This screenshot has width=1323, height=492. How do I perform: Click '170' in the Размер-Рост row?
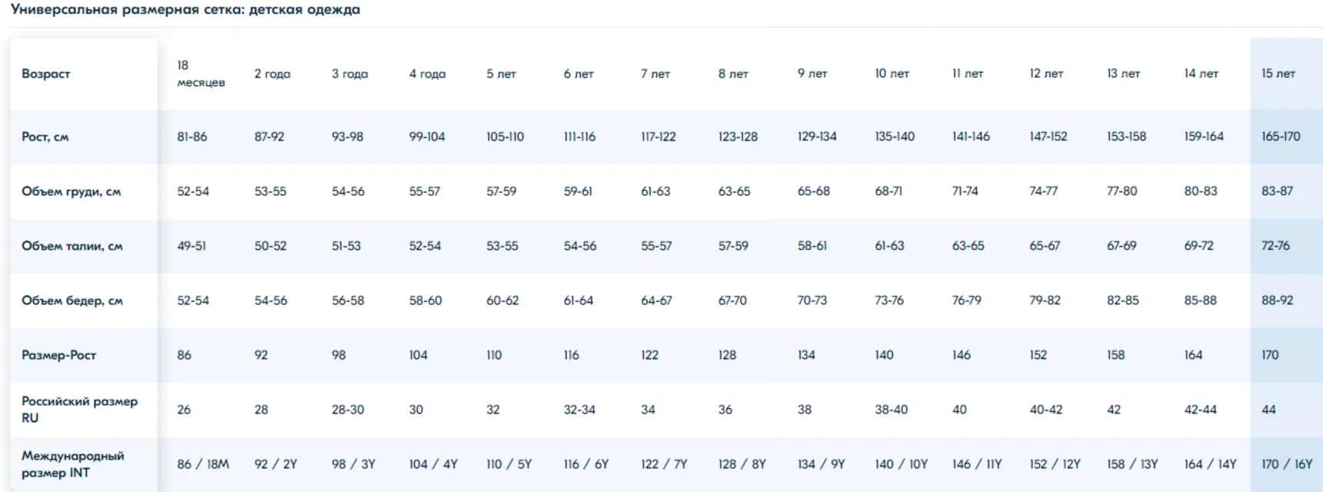click(1270, 355)
